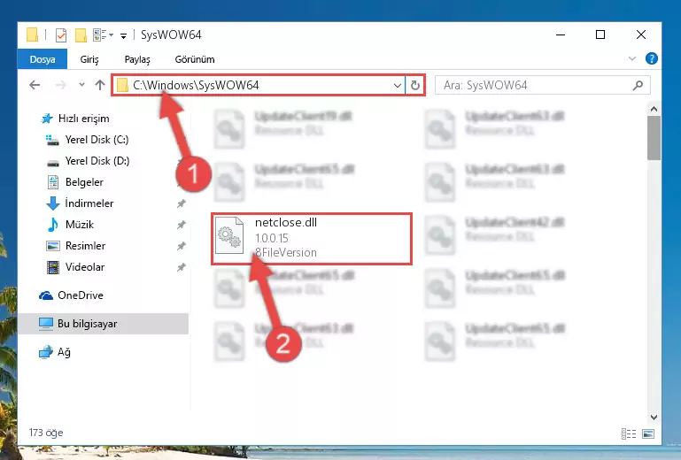Click the Ara: SysWOW64 search box
Image resolution: width=681 pixels, height=460 pixels.
tap(543, 86)
